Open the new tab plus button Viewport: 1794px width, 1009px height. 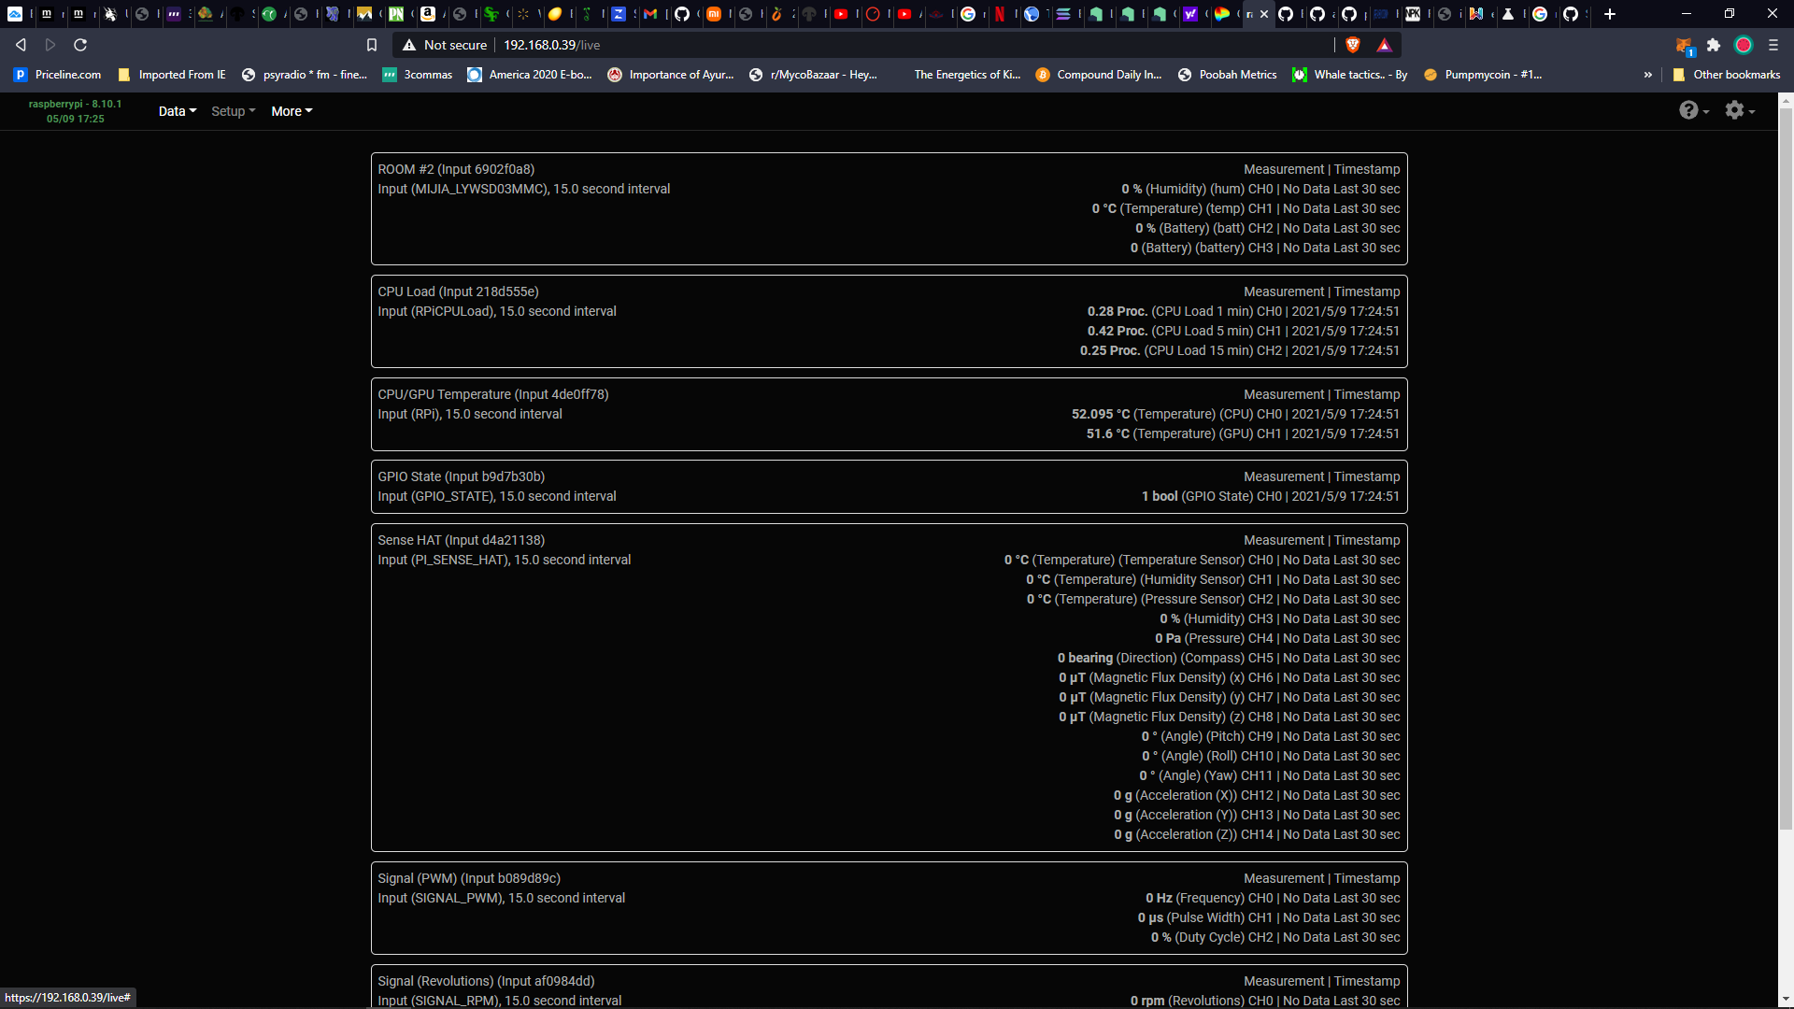(x=1610, y=14)
